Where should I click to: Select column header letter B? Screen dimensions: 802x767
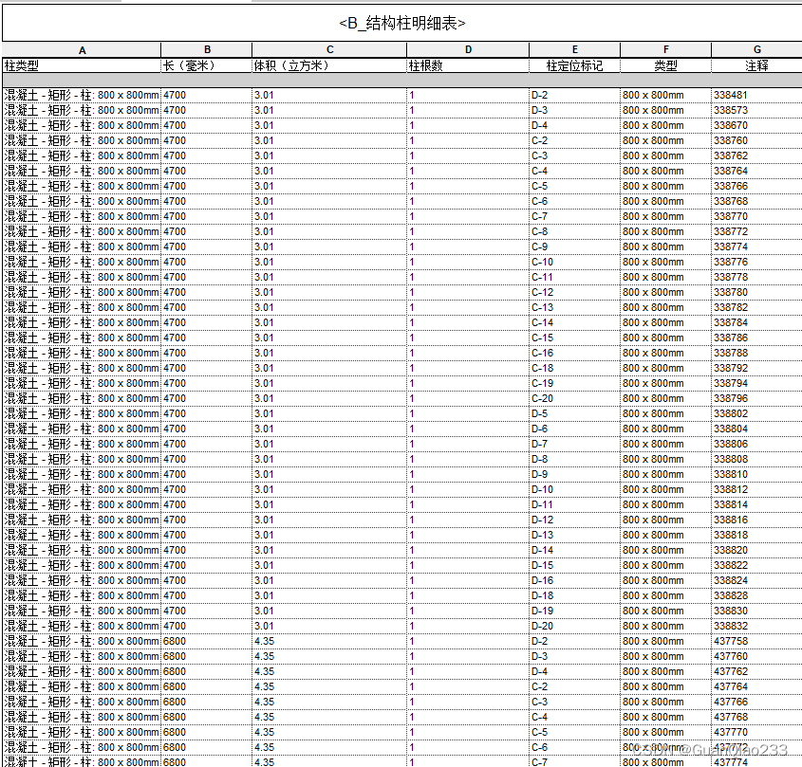click(x=207, y=49)
